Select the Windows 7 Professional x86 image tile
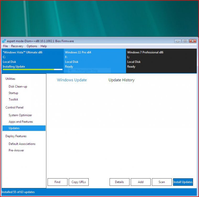 [x=161, y=61]
